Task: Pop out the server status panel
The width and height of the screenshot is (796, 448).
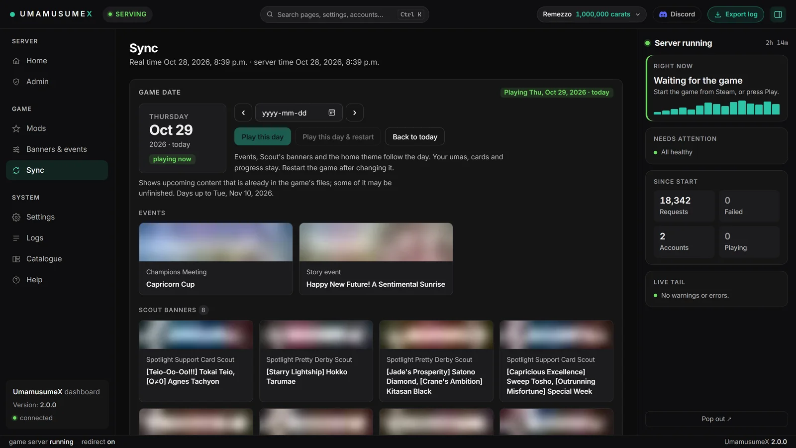Action: 716,419
